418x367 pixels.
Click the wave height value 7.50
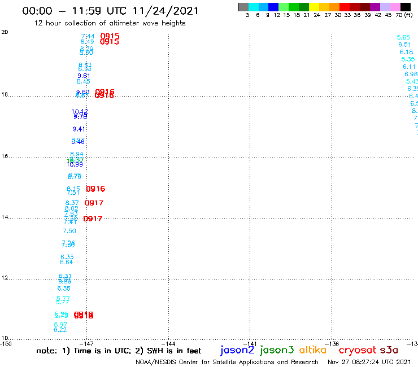pos(69,231)
